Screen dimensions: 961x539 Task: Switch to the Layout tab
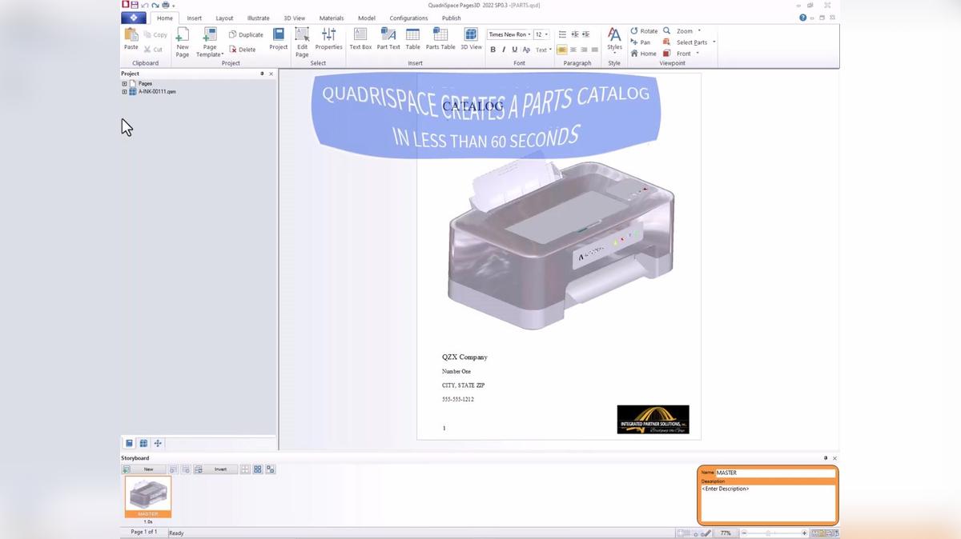pyautogui.click(x=224, y=18)
